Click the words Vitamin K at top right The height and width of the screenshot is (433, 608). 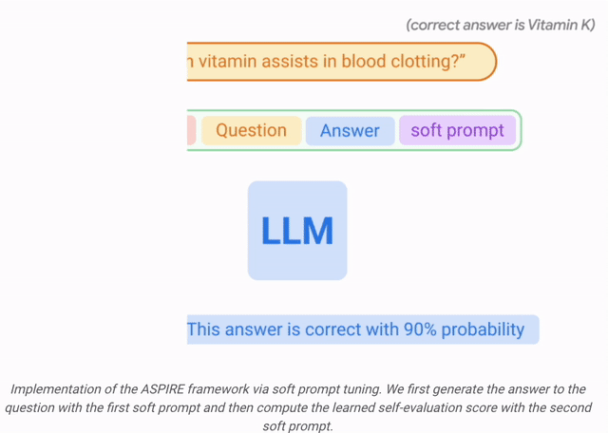559,26
